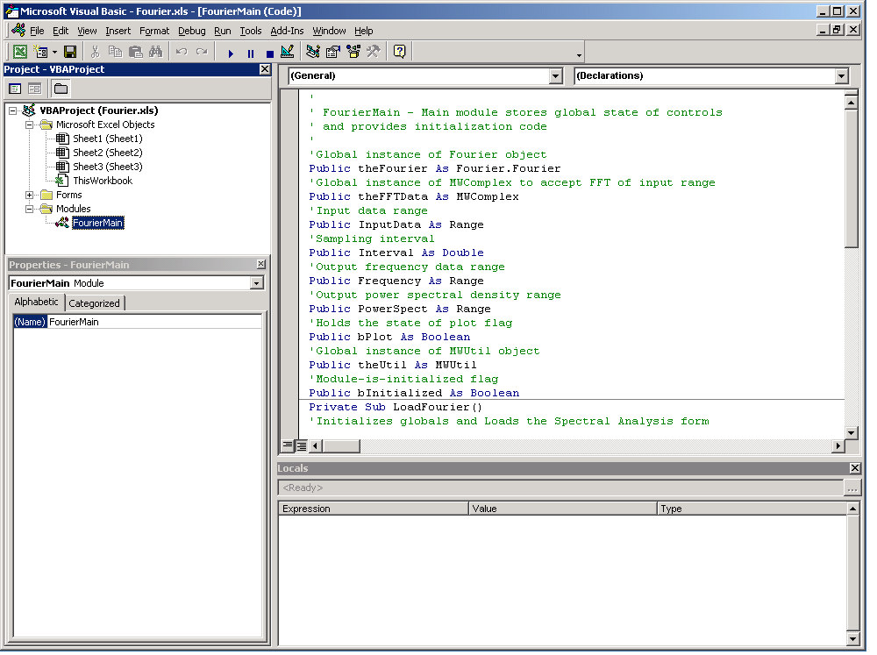Click the Type column header in Locals

click(752, 509)
